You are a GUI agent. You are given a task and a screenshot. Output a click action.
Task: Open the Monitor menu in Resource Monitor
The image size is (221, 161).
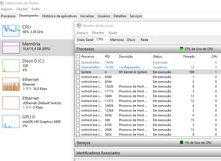(98, 33)
